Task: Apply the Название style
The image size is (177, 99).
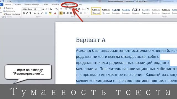Action: (136, 11)
